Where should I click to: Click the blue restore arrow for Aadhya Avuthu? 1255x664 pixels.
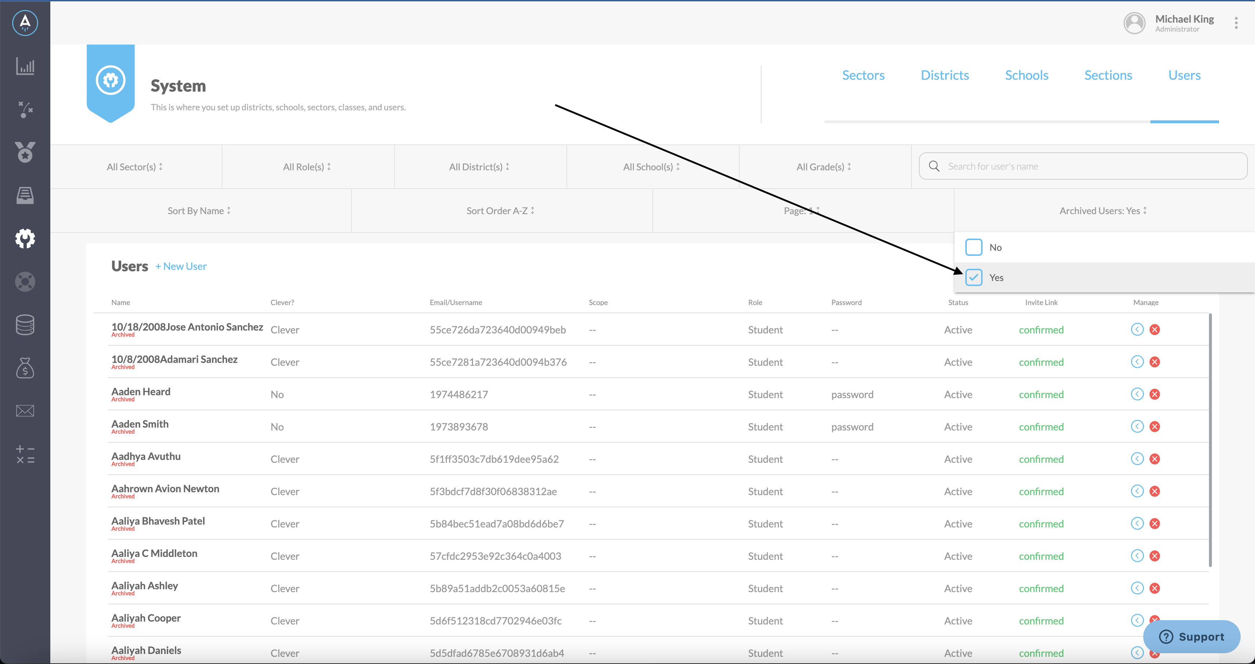click(x=1137, y=459)
